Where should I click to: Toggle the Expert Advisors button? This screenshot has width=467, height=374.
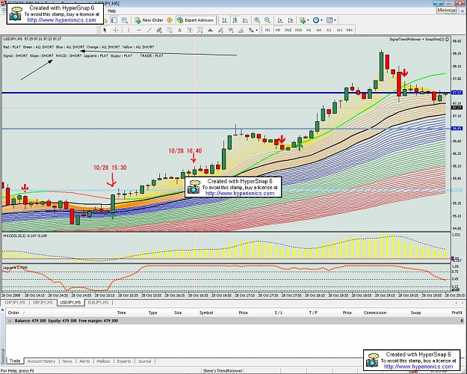[x=195, y=20]
